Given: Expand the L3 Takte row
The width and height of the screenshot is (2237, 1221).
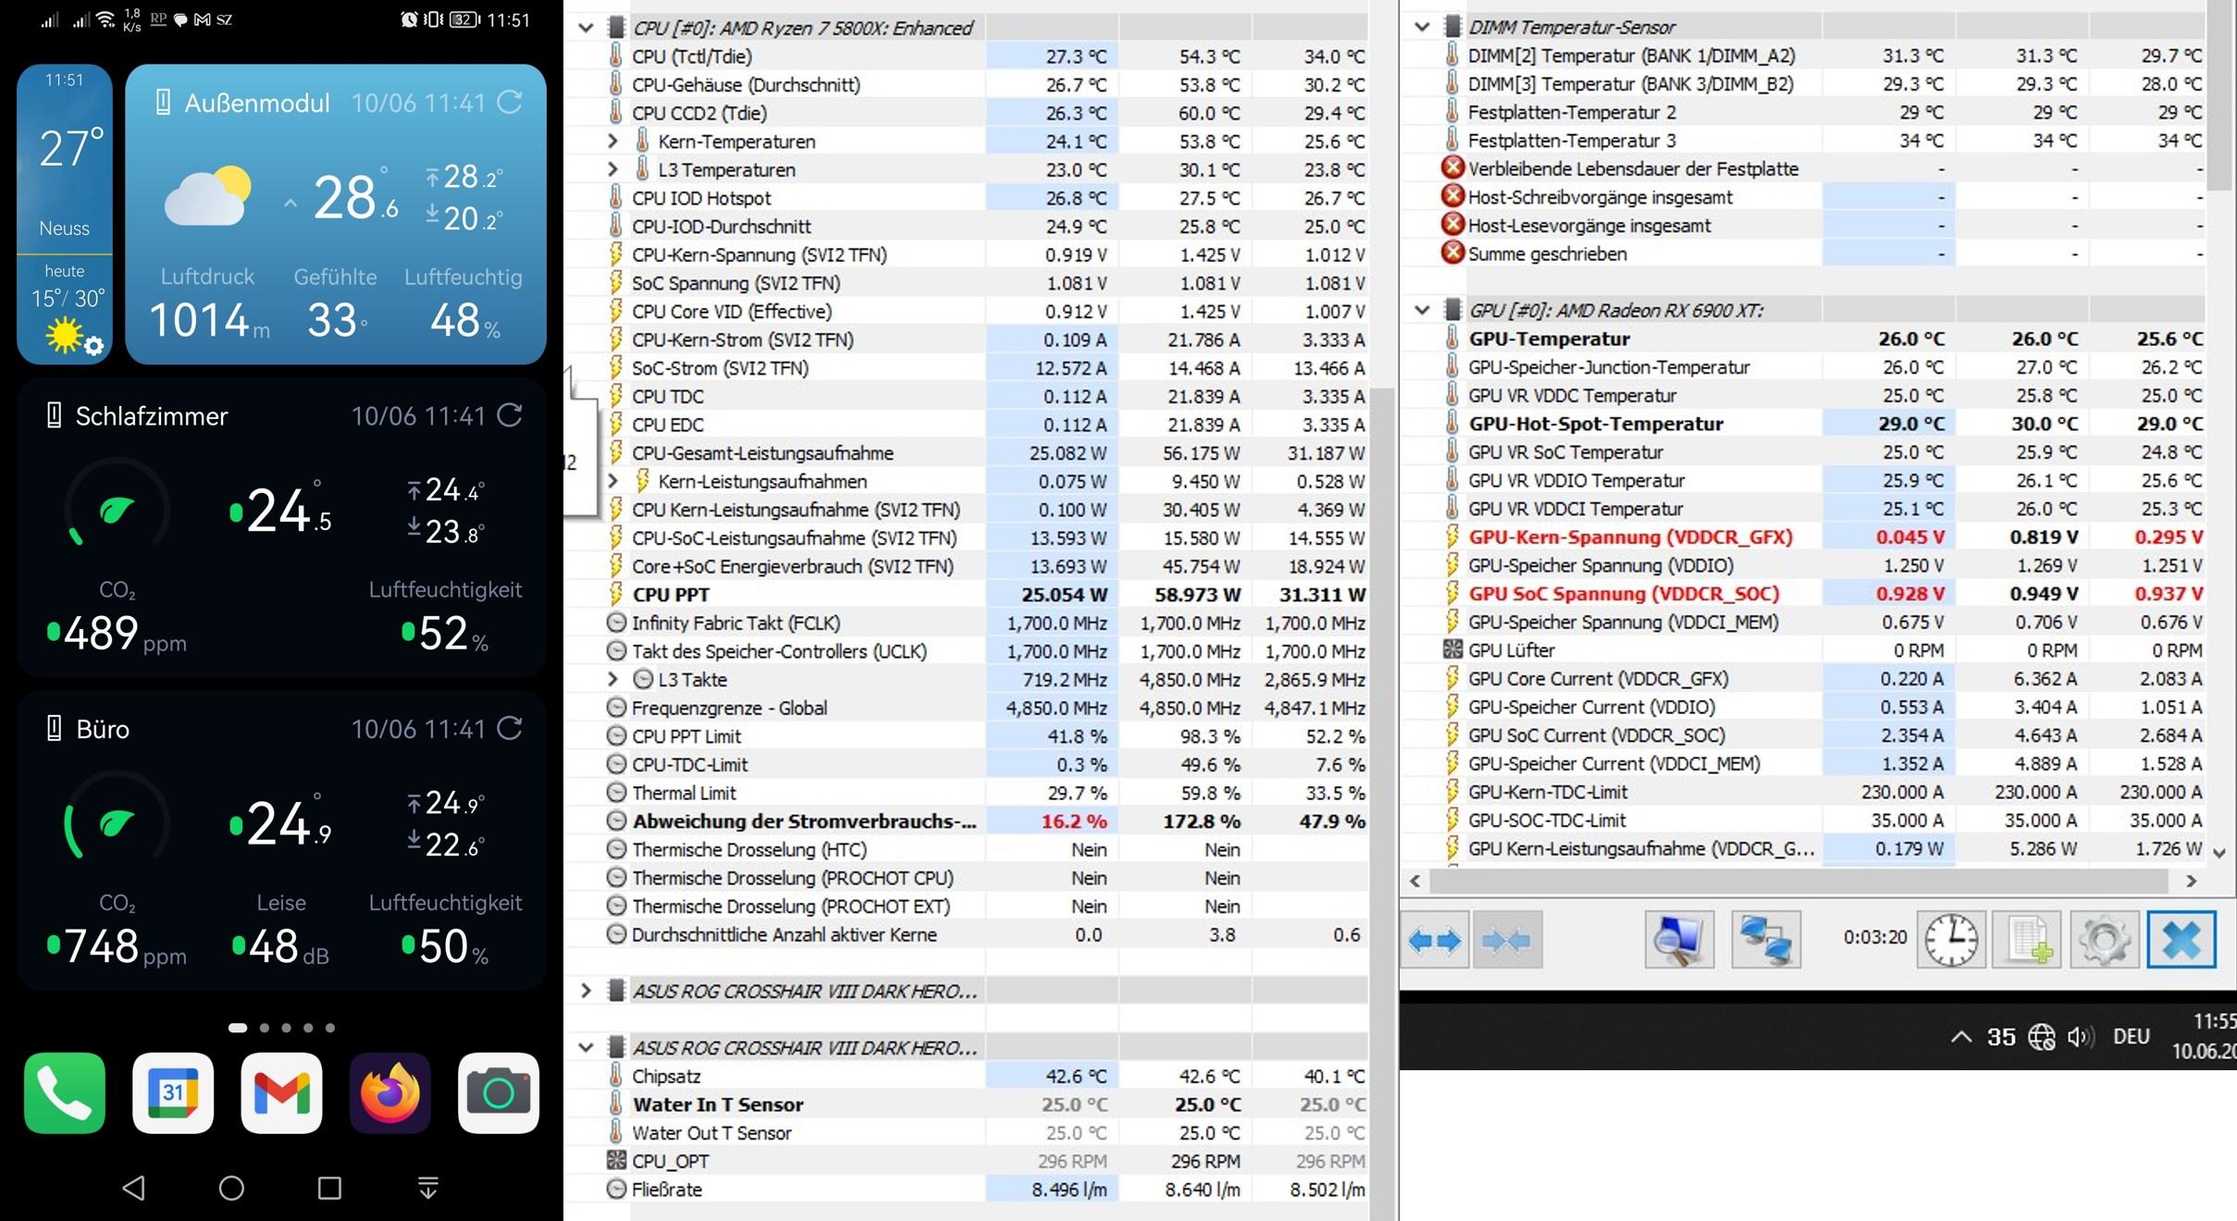Looking at the screenshot, I should coord(612,680).
